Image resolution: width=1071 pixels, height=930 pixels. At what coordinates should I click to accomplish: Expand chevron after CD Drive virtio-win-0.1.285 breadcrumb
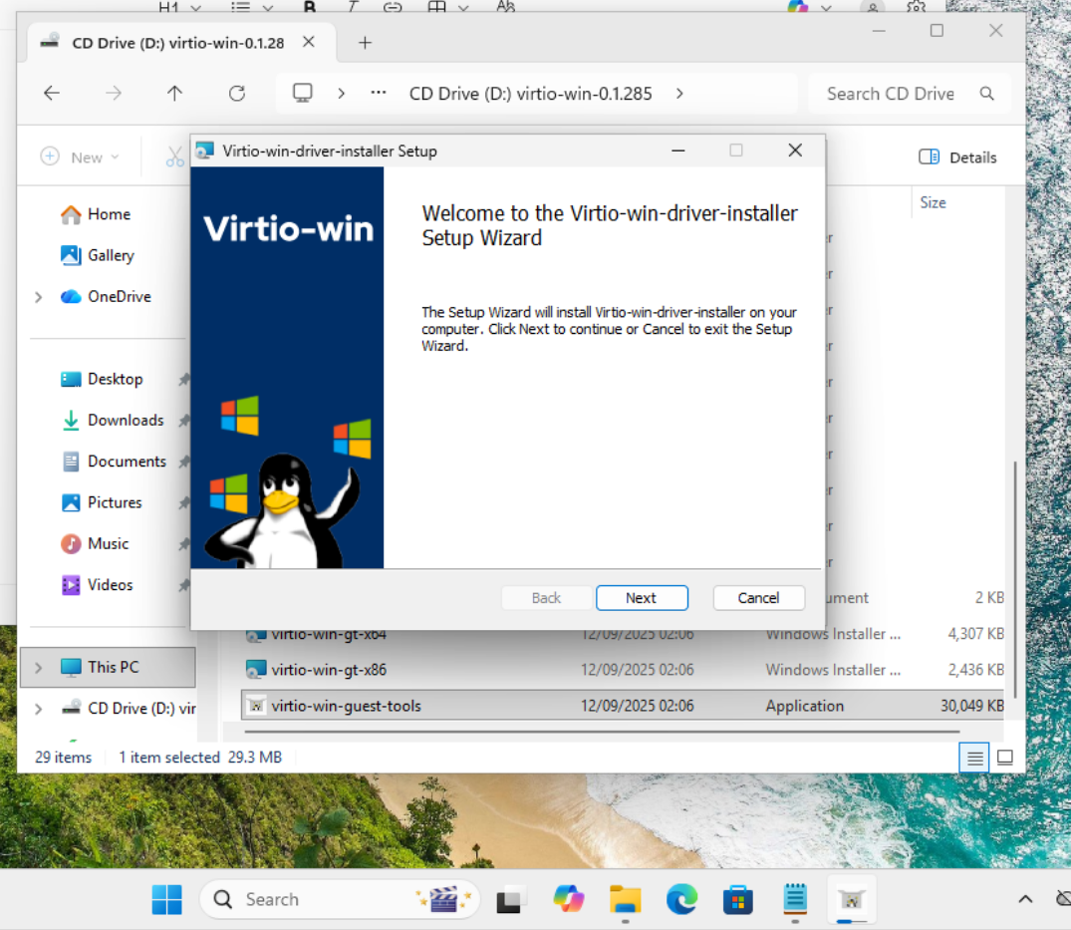pos(678,94)
